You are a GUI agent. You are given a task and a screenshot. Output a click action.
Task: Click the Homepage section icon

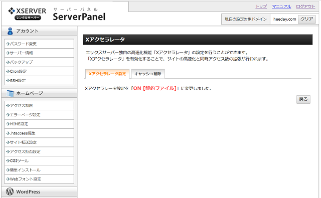click(x=10, y=93)
